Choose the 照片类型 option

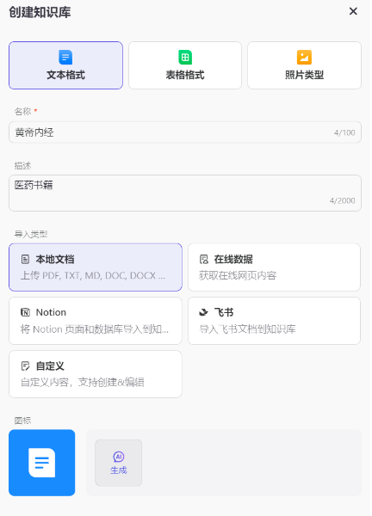pyautogui.click(x=305, y=65)
